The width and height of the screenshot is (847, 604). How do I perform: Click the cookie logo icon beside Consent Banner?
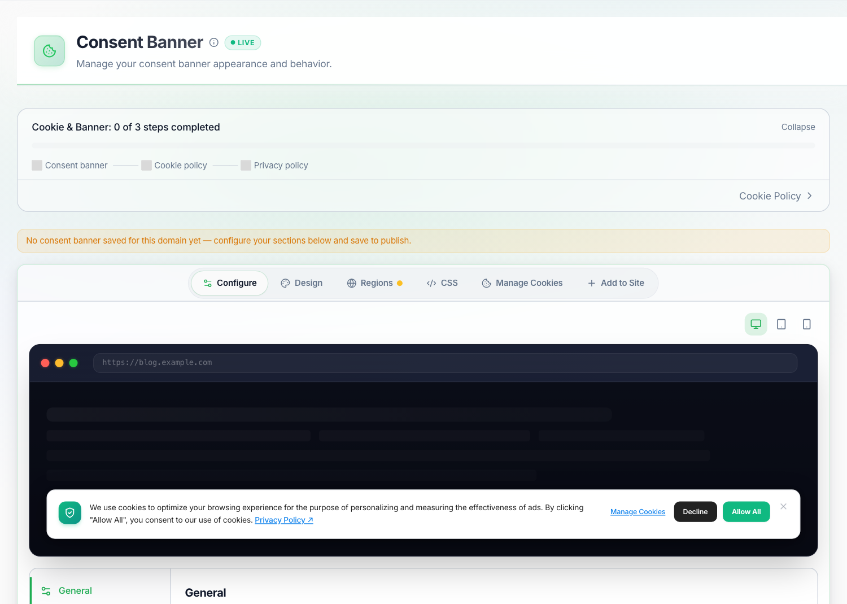point(50,51)
